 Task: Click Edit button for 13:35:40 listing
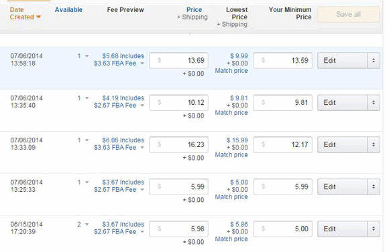tap(342, 102)
